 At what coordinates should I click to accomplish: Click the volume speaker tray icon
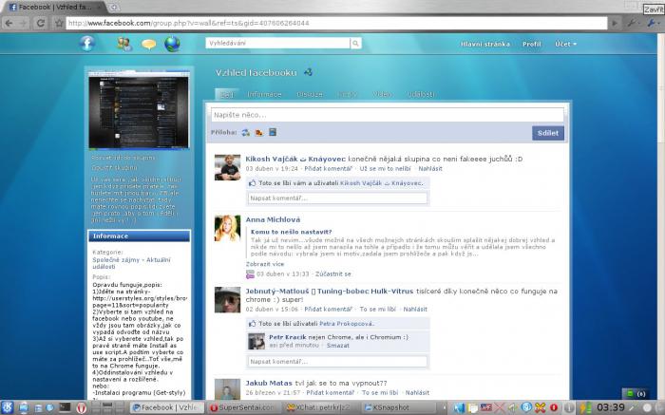click(513, 407)
